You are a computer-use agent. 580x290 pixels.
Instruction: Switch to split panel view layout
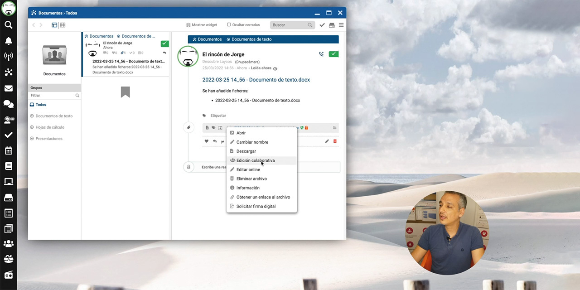coord(54,25)
